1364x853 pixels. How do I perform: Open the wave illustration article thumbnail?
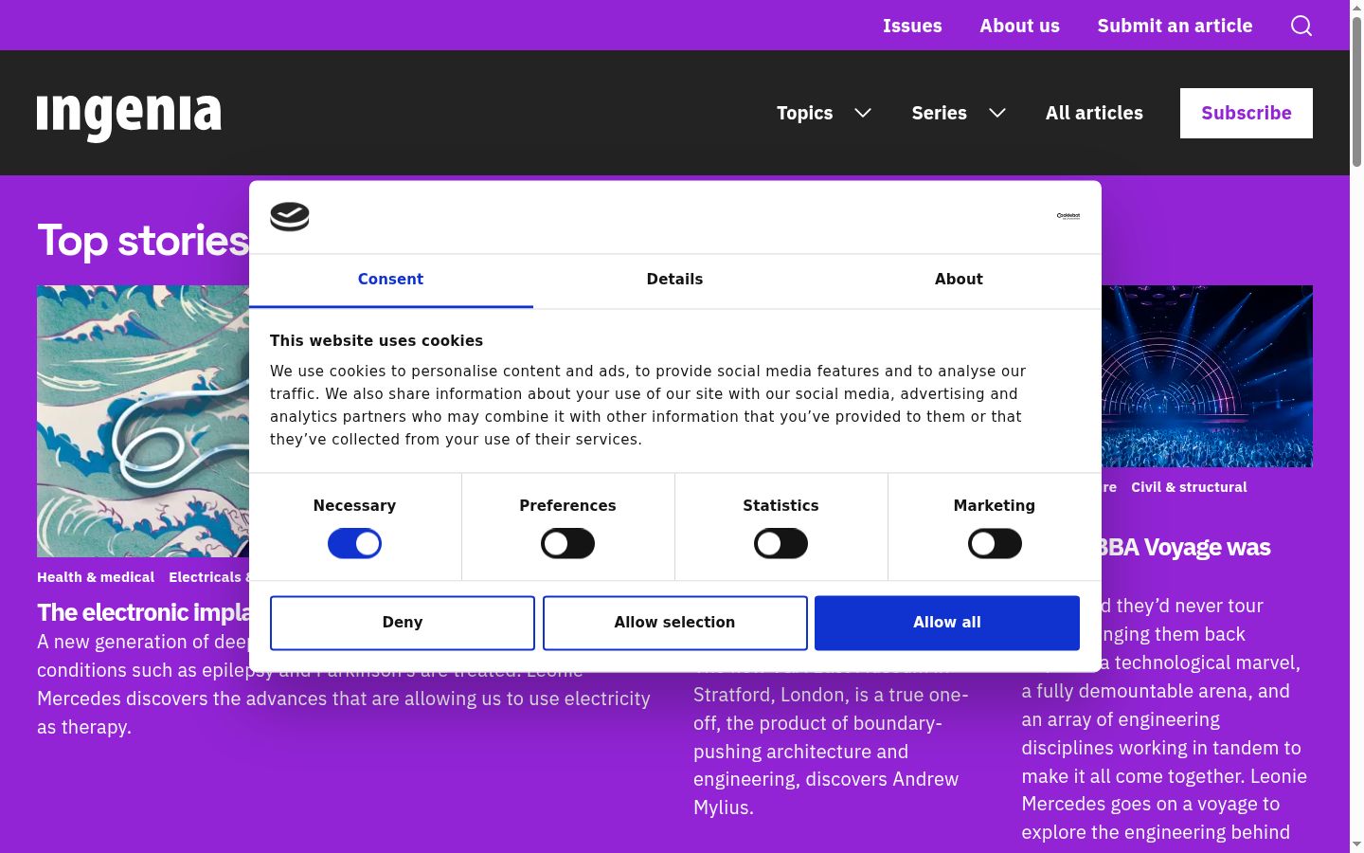(143, 421)
